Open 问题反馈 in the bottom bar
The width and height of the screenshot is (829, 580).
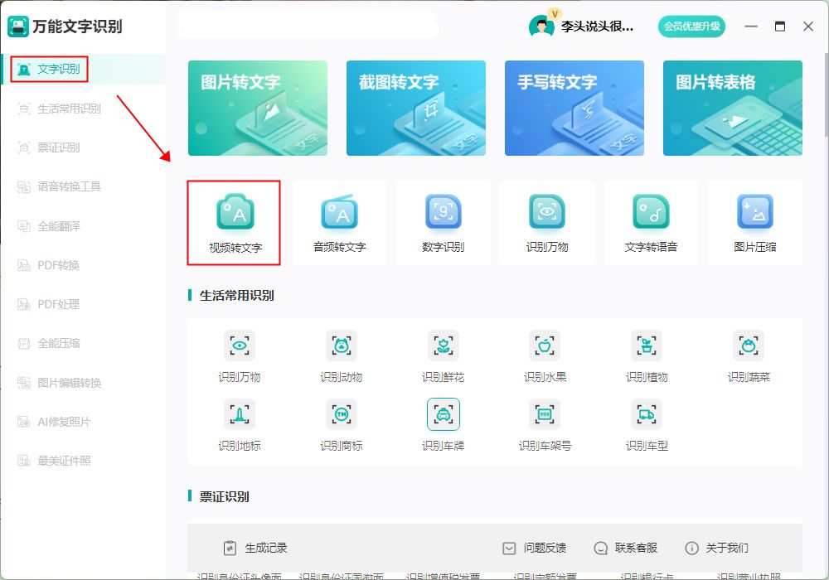pyautogui.click(x=534, y=548)
